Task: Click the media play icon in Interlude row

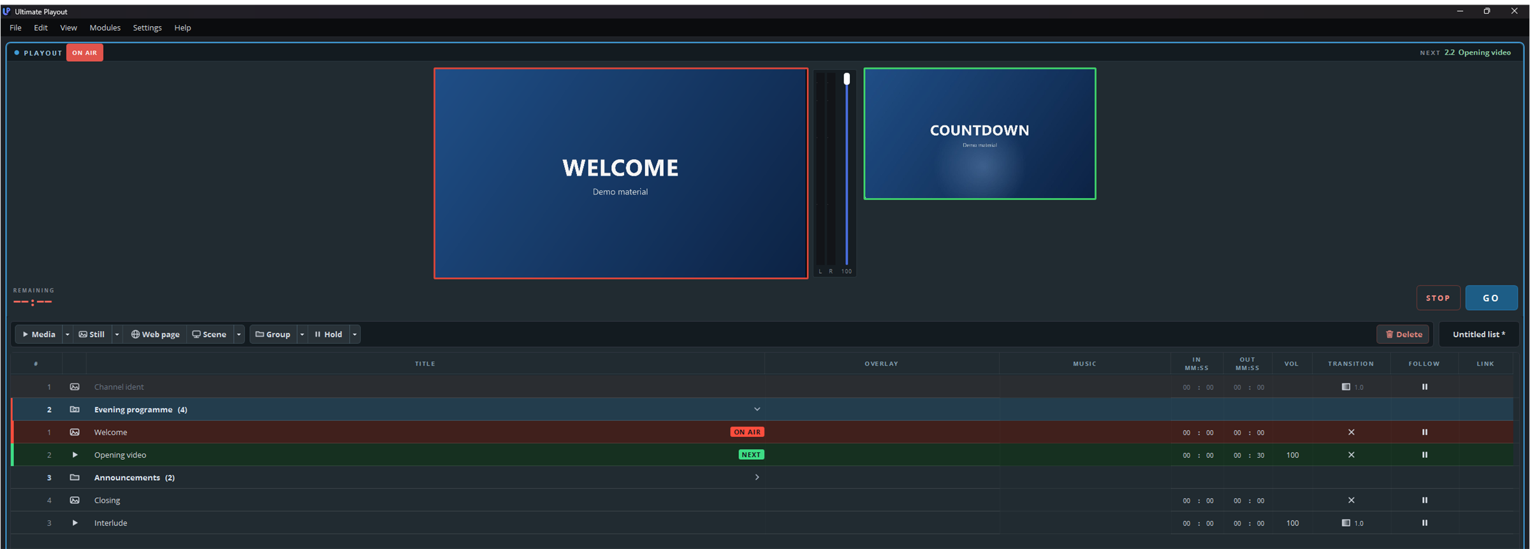Action: coord(75,523)
